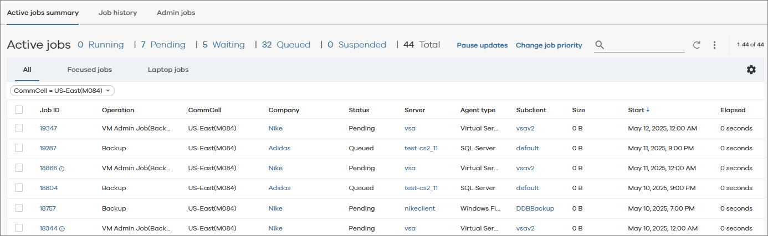768x236 pixels.
Task: Switch to the Job history tab
Action: coord(117,13)
